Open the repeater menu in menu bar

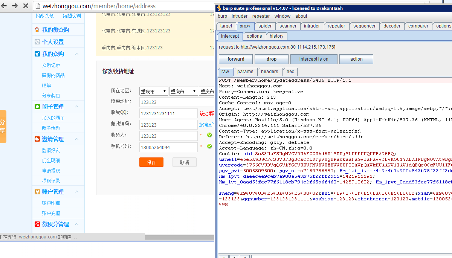click(261, 16)
